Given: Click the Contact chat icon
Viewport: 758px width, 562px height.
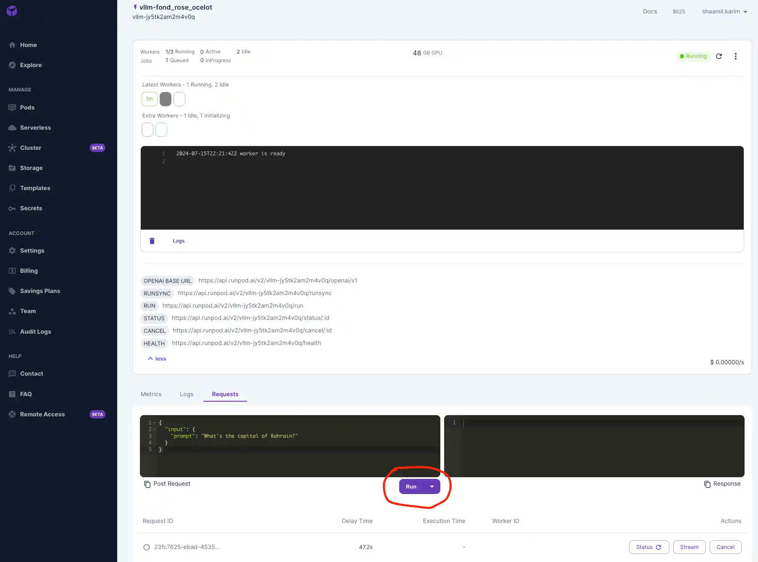Looking at the screenshot, I should pyautogui.click(x=12, y=374).
